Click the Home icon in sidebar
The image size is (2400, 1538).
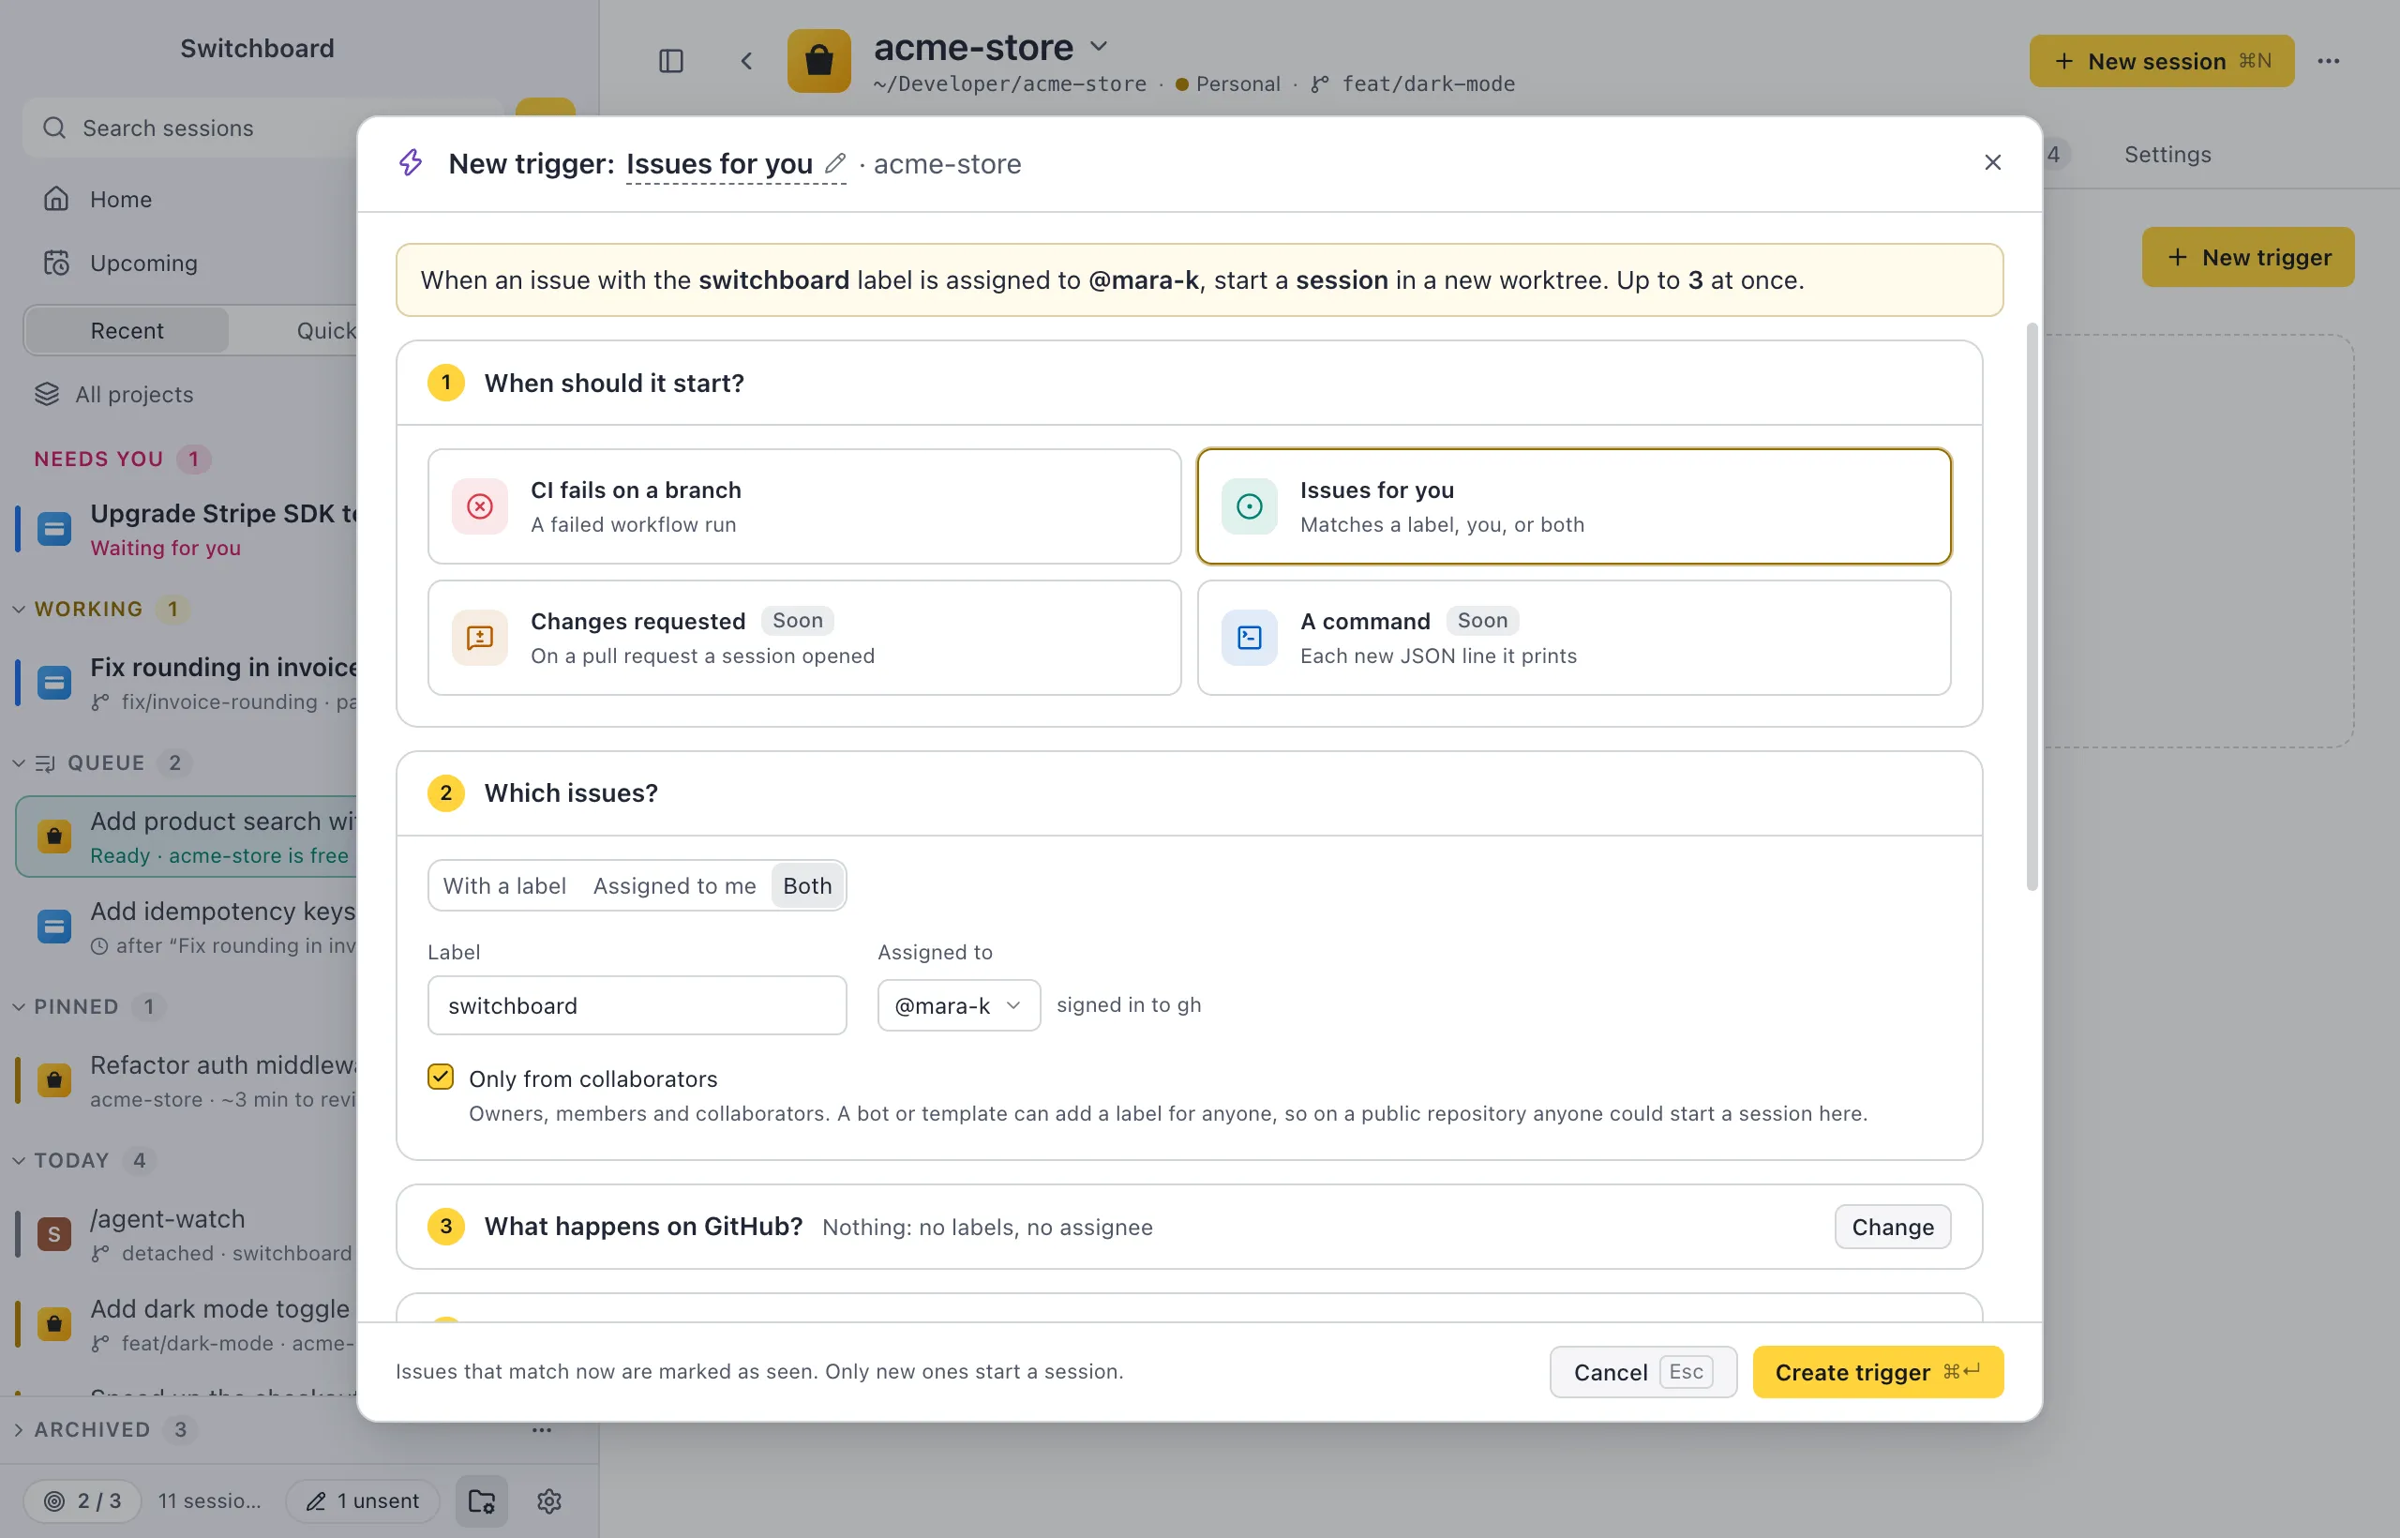56,199
